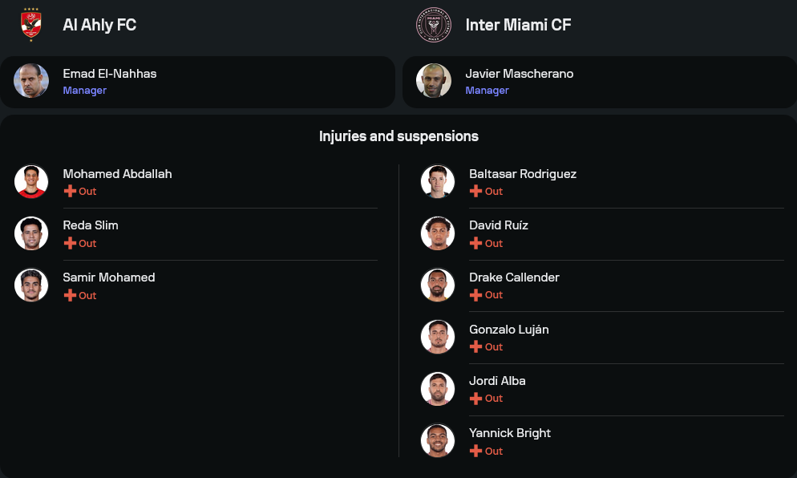The width and height of the screenshot is (797, 478).
Task: Open the Inter Miami CF team name link
Action: [x=518, y=25]
